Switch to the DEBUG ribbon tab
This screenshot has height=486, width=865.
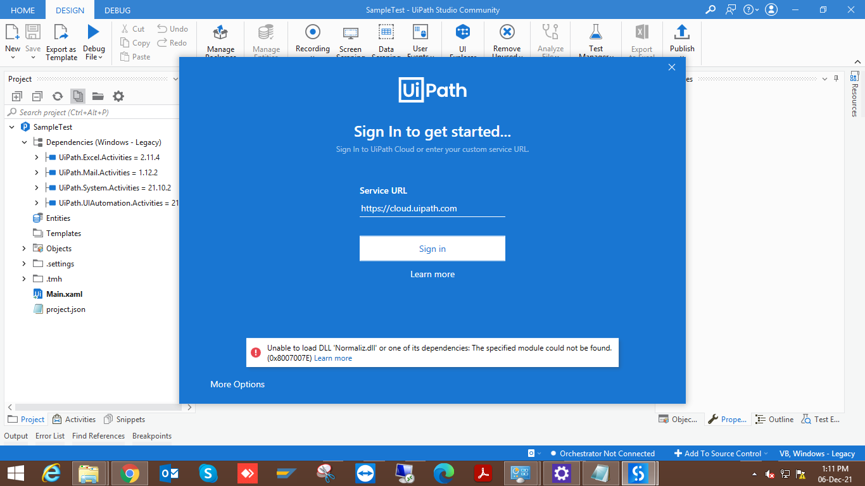pos(117,10)
